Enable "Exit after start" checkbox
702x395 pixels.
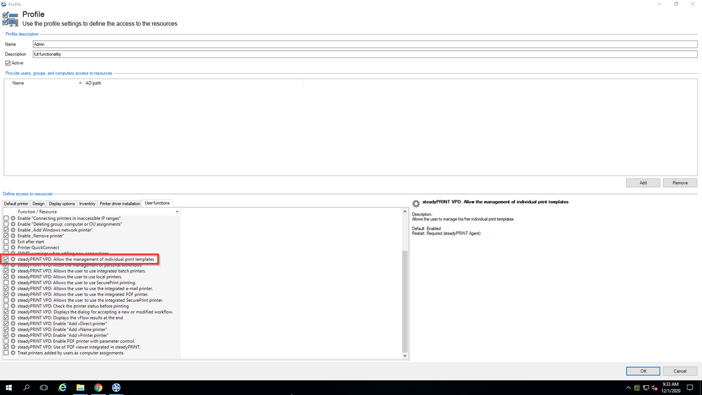[6, 242]
